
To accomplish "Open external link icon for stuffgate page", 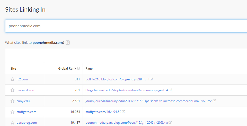I will pyautogui.click(x=123, y=112).
